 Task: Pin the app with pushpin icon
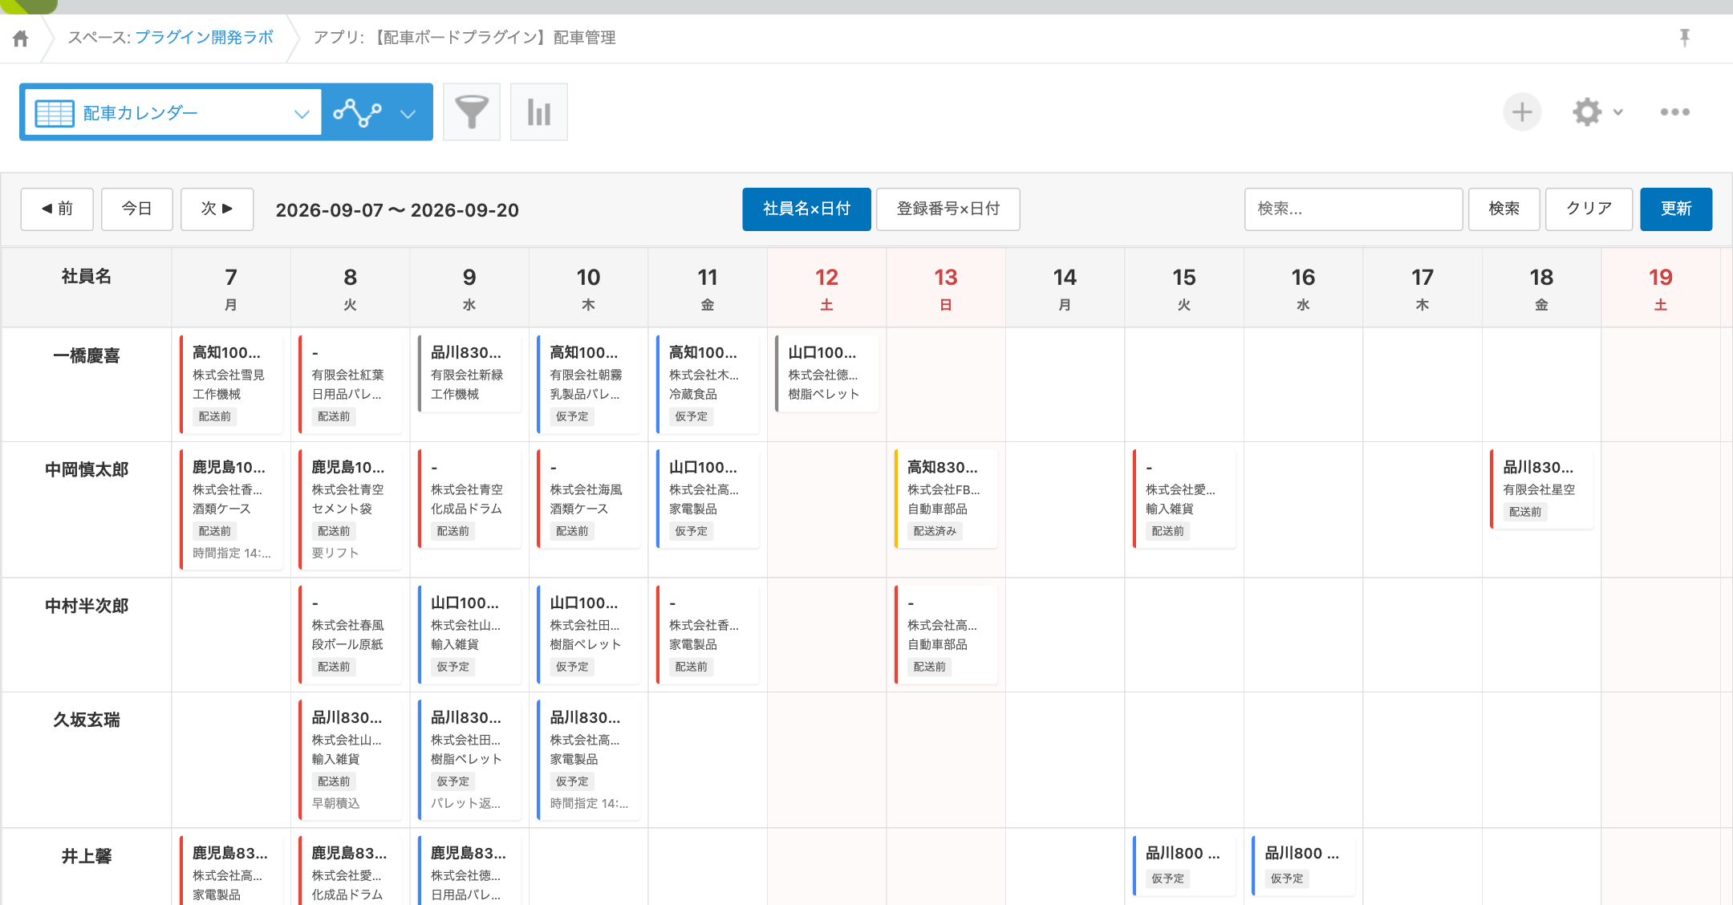[1685, 38]
